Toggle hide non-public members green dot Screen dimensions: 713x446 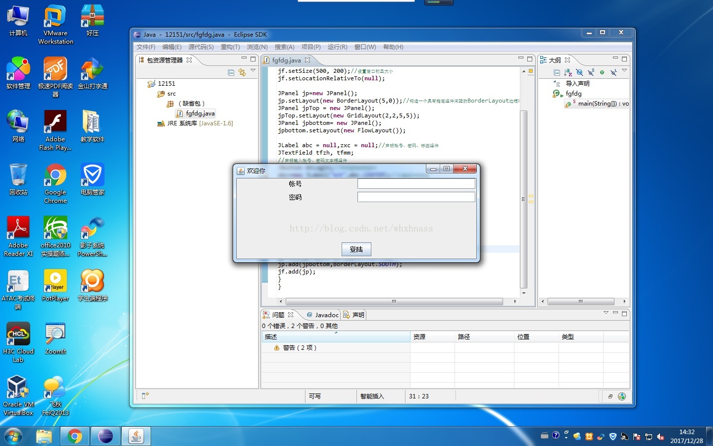[602, 72]
